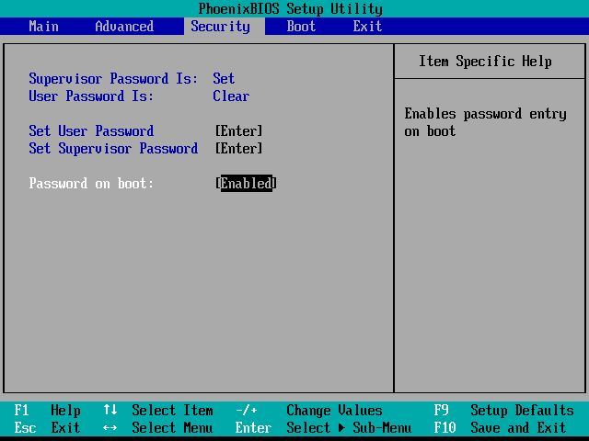Click [Enter] beside Set Supervisor Password
The image size is (589, 441).
coord(239,149)
